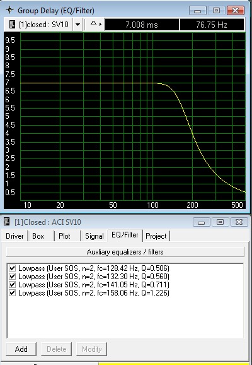252x365 pixels.
Task: Maximize the Group Delay window
Action: coord(216,11)
